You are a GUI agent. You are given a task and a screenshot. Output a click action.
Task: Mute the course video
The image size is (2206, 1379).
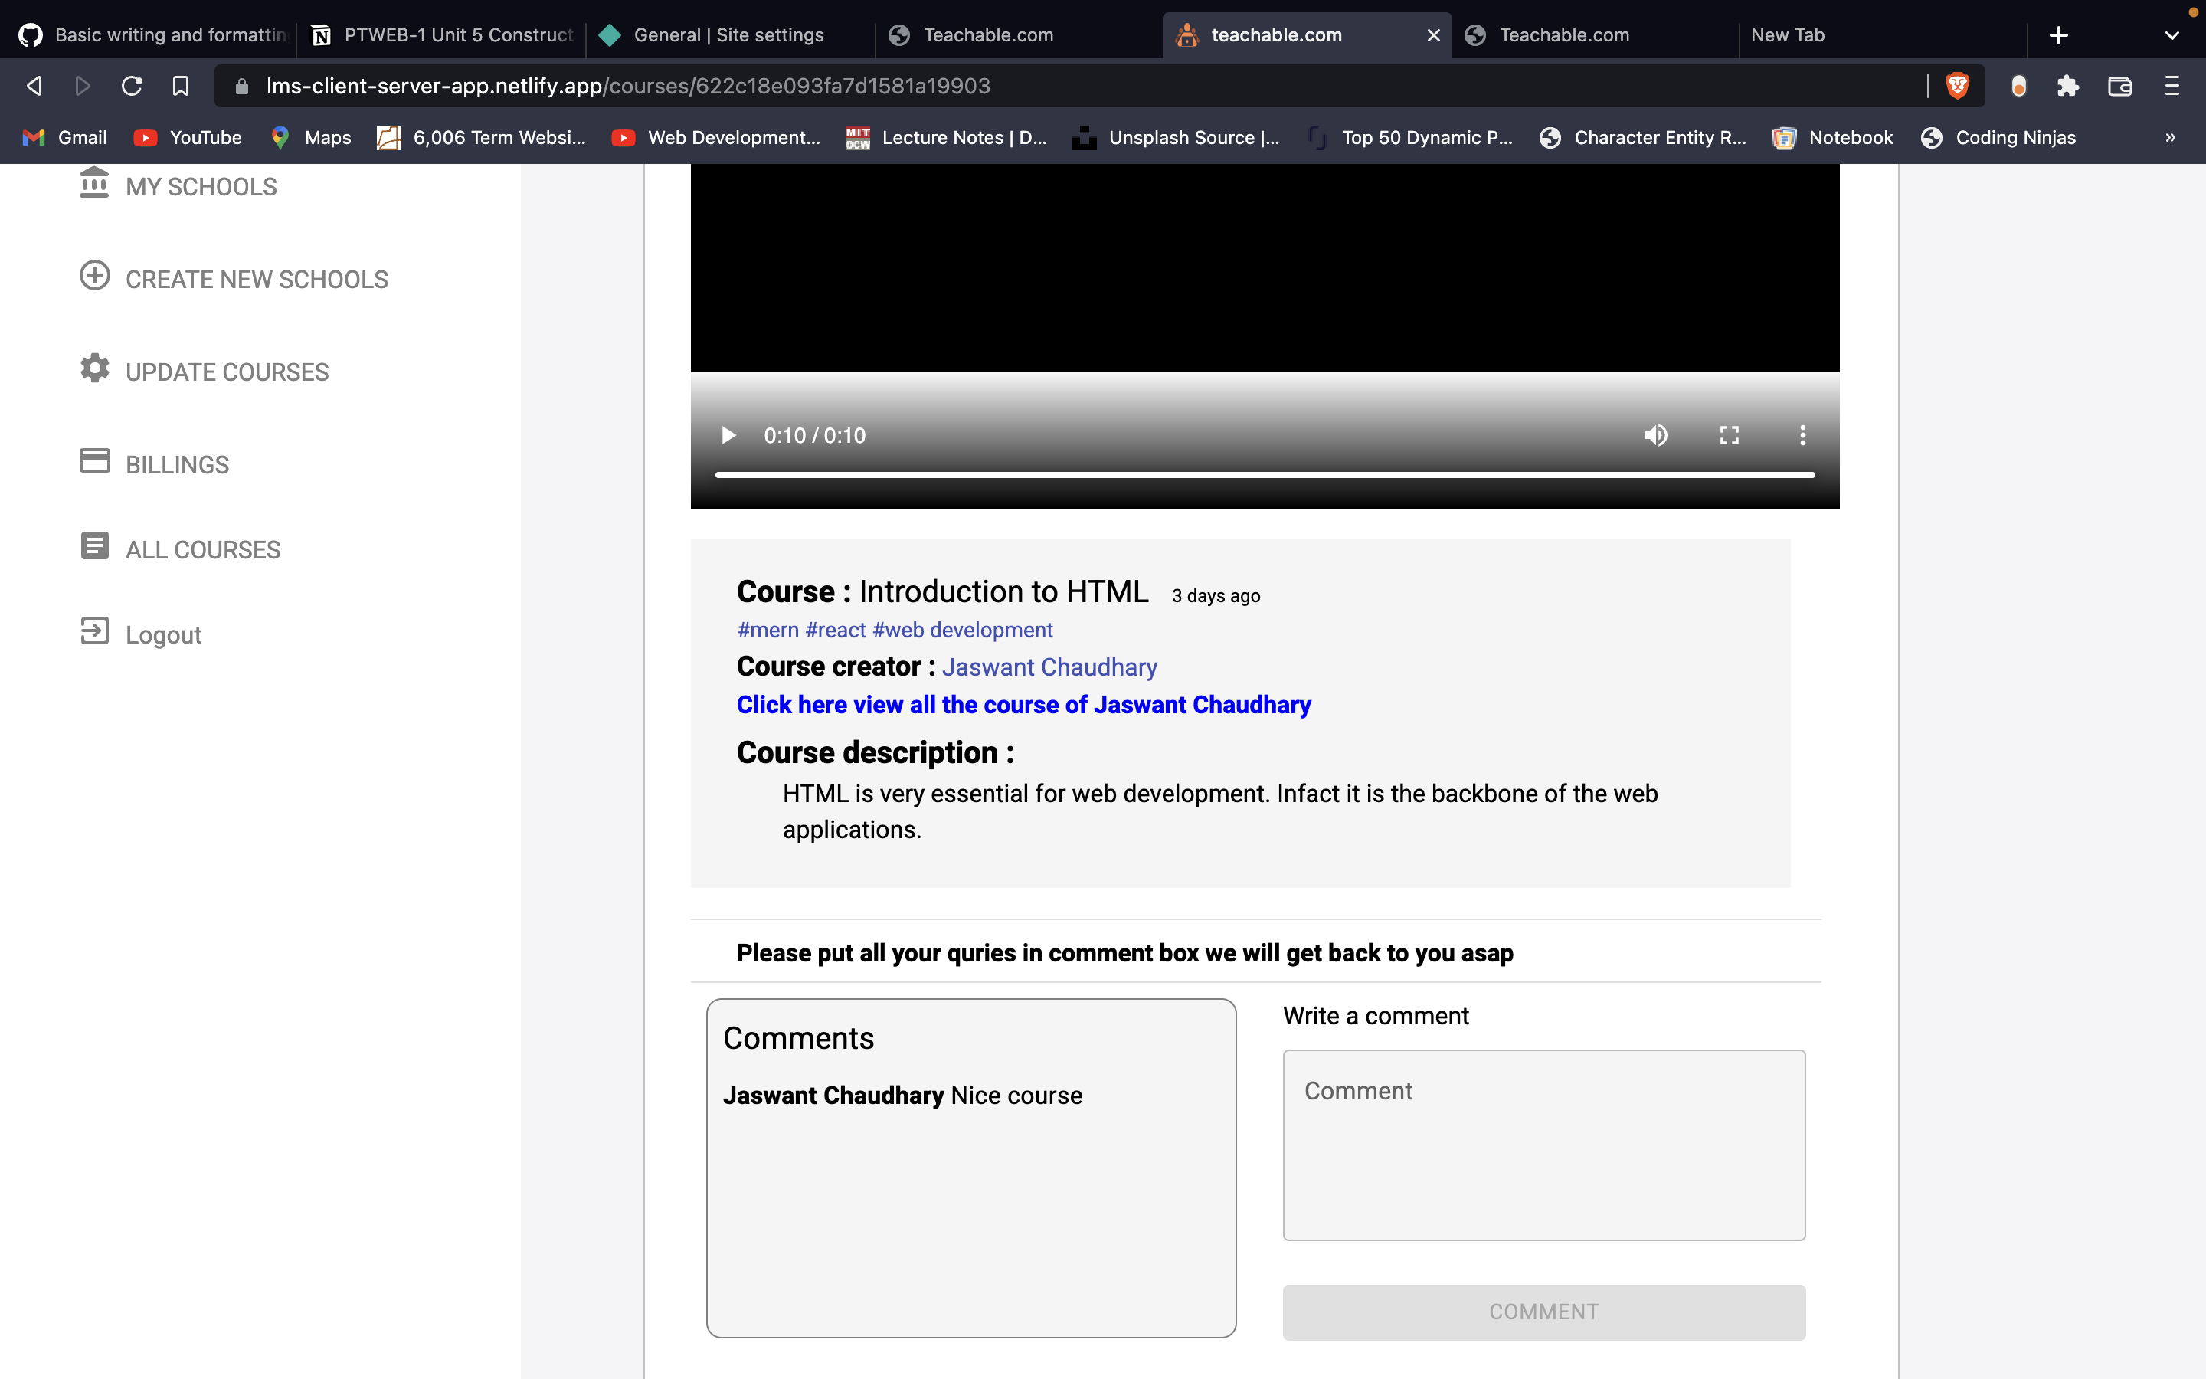tap(1655, 435)
